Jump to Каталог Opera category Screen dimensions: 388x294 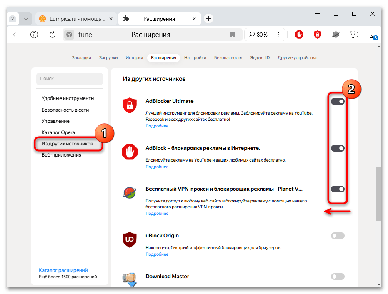[58, 132]
